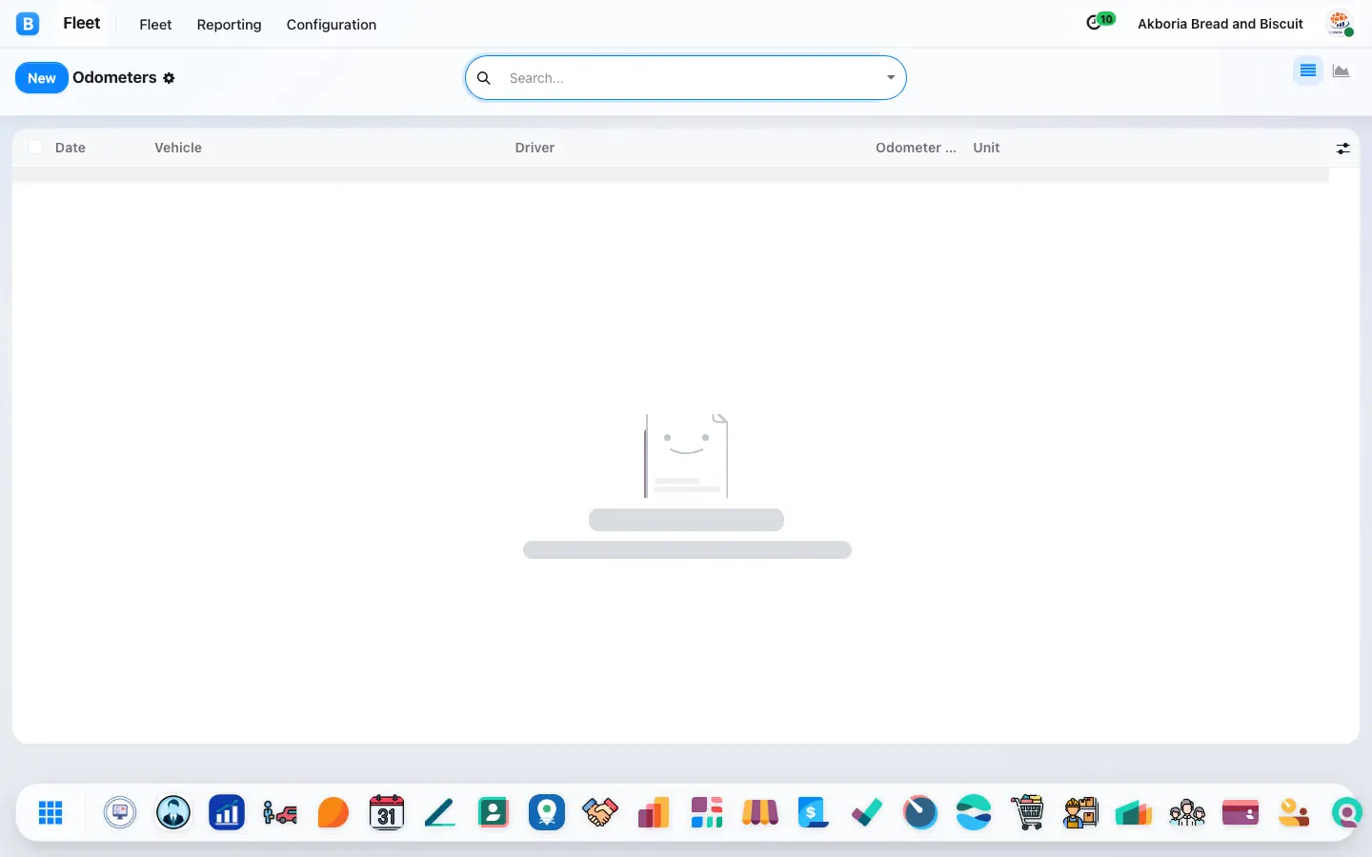Switch to list view
The image size is (1372, 857).
pos(1308,70)
